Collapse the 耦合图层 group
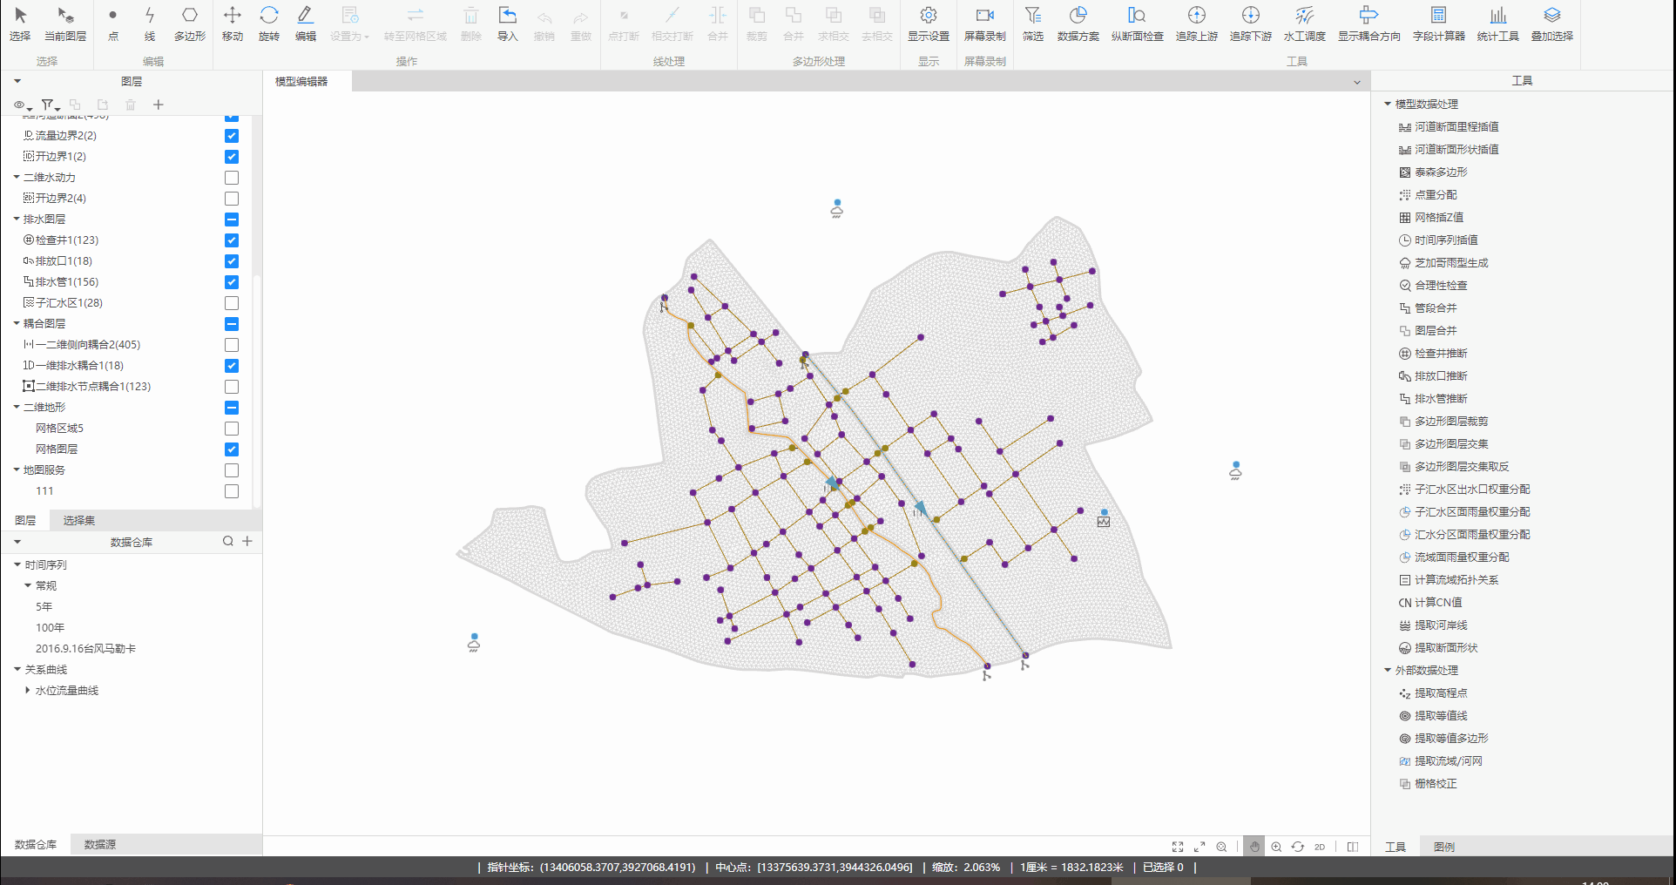This screenshot has height=885, width=1676. (x=17, y=323)
